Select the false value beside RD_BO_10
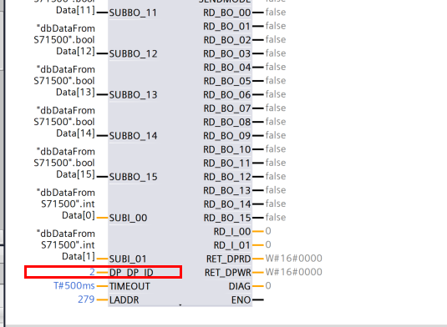 coord(276,148)
